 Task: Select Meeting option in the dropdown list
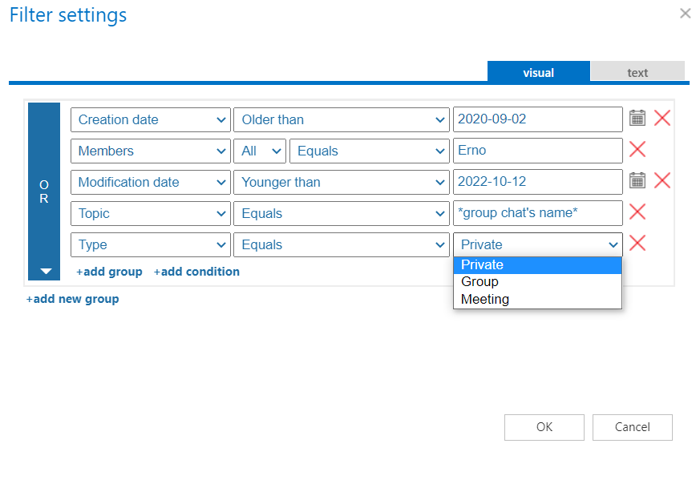point(485,300)
